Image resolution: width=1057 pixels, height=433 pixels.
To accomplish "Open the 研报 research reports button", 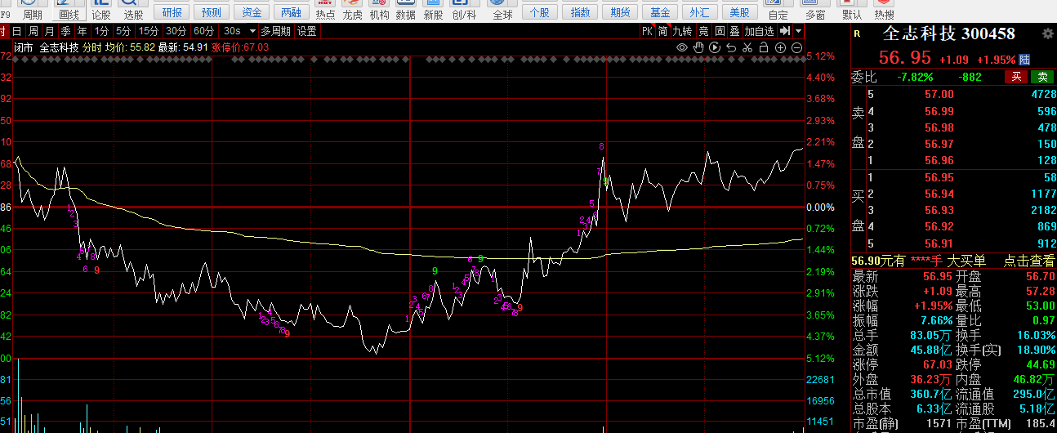I will pyautogui.click(x=172, y=12).
